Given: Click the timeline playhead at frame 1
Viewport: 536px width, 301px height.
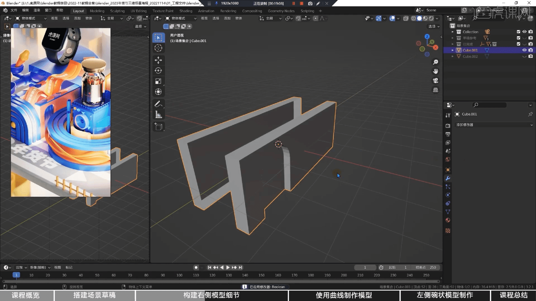Looking at the screenshot, I should pyautogui.click(x=16, y=275).
